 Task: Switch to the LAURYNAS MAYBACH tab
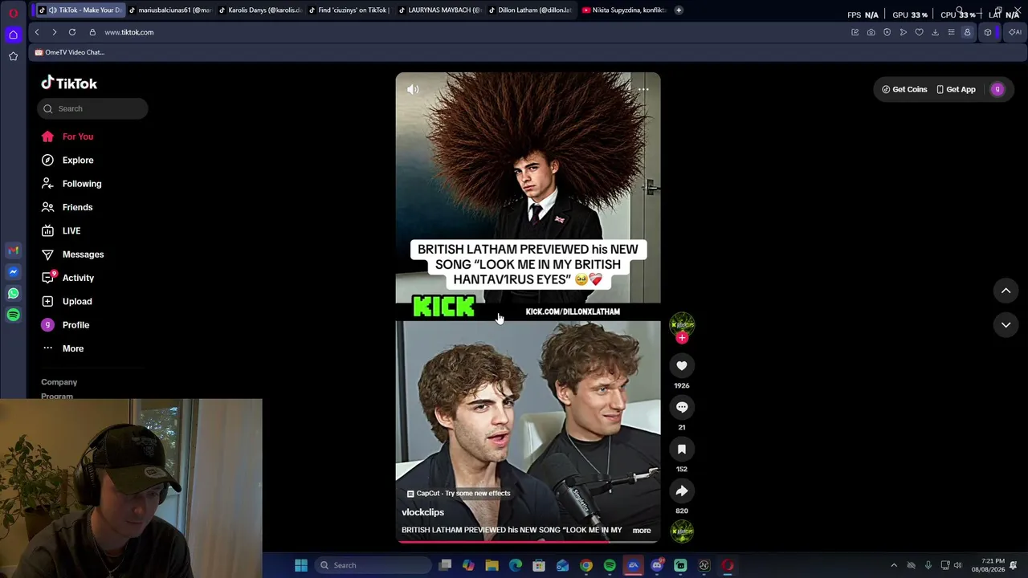point(440,10)
